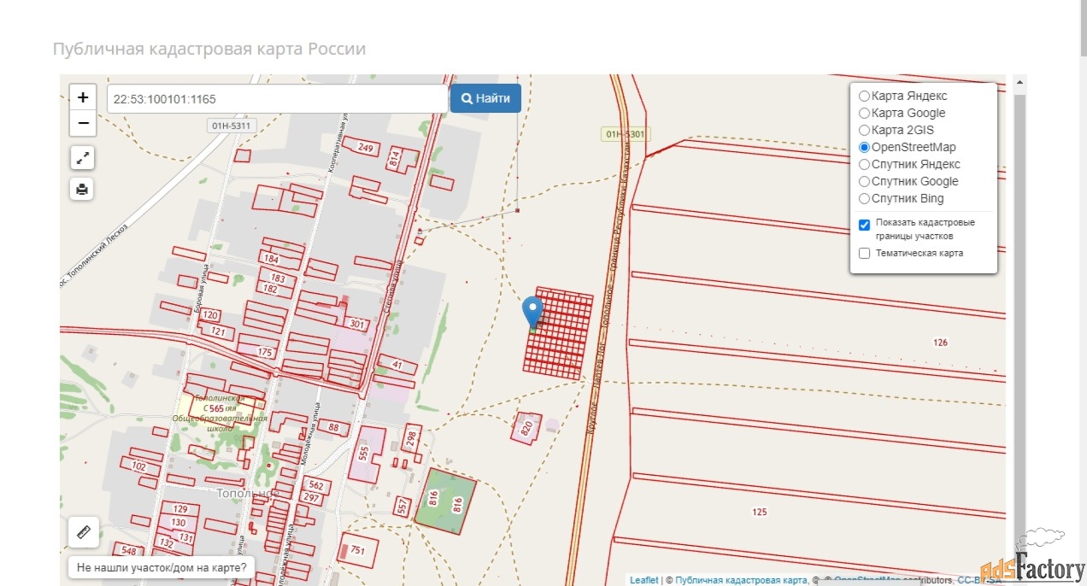1087x586 pixels.
Task: Select OpenStreetMap base layer
Action: coord(864,148)
